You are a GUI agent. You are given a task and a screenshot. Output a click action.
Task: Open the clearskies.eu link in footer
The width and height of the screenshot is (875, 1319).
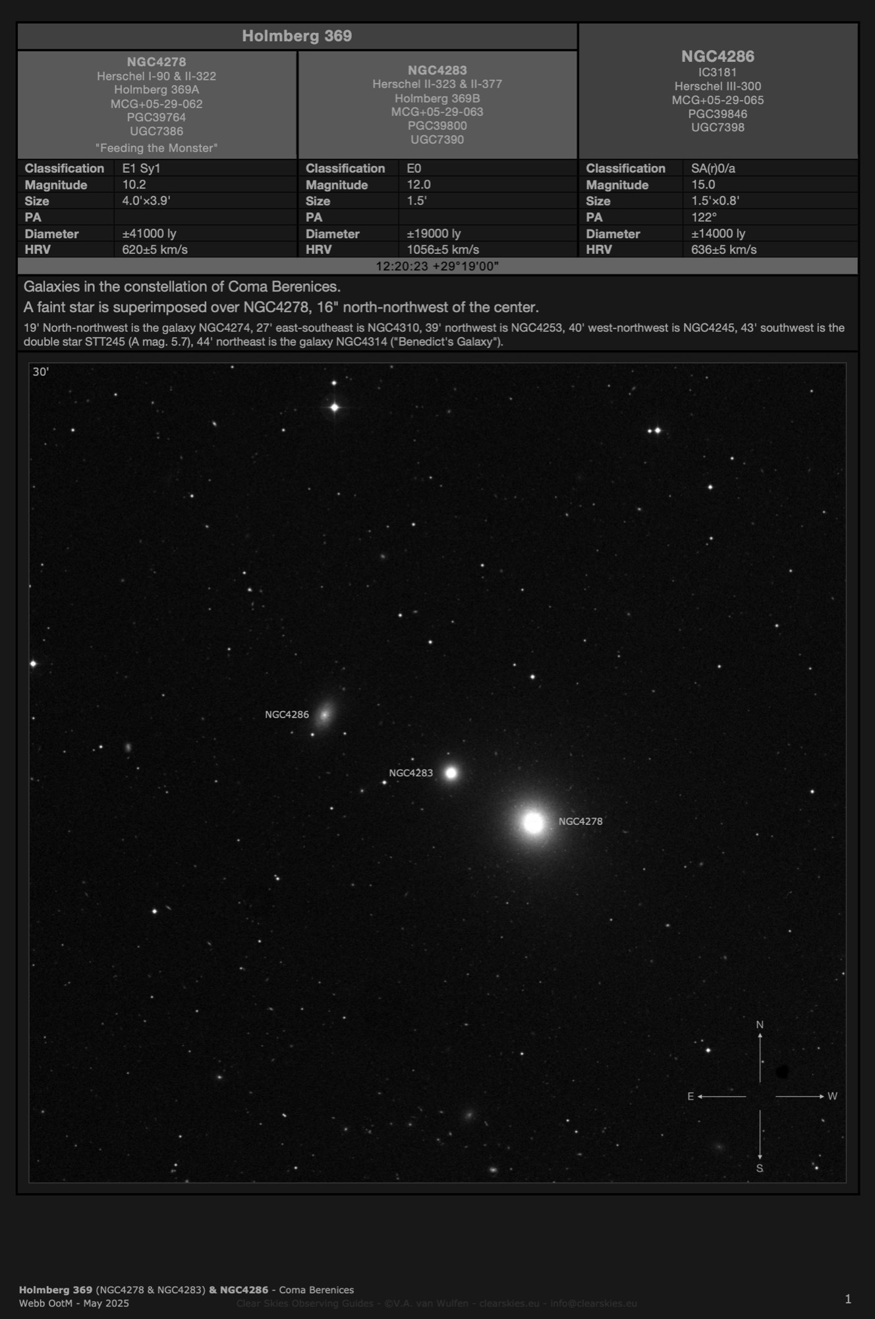509,1303
